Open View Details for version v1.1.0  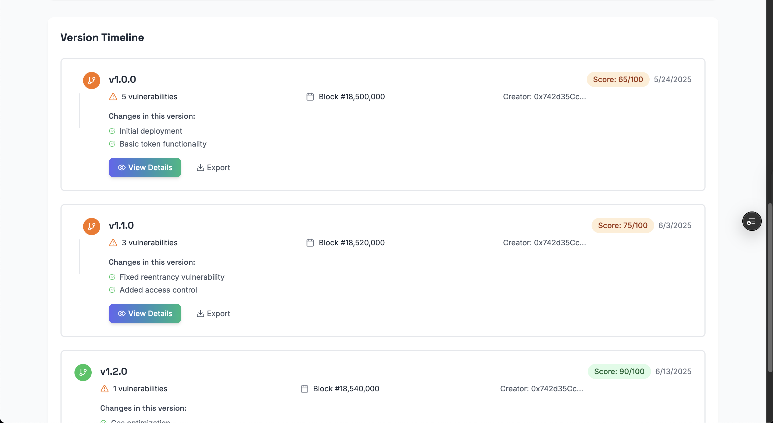(x=145, y=313)
